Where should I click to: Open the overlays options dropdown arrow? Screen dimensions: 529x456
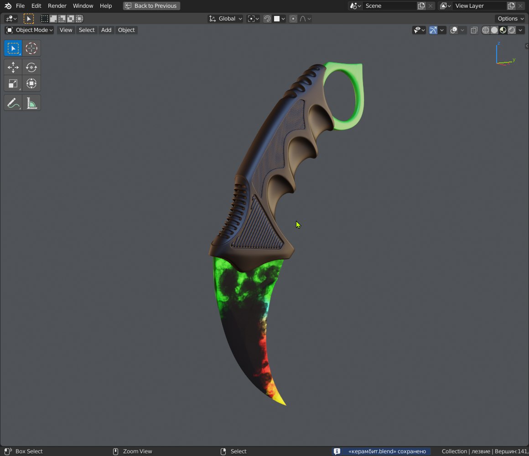[462, 31]
